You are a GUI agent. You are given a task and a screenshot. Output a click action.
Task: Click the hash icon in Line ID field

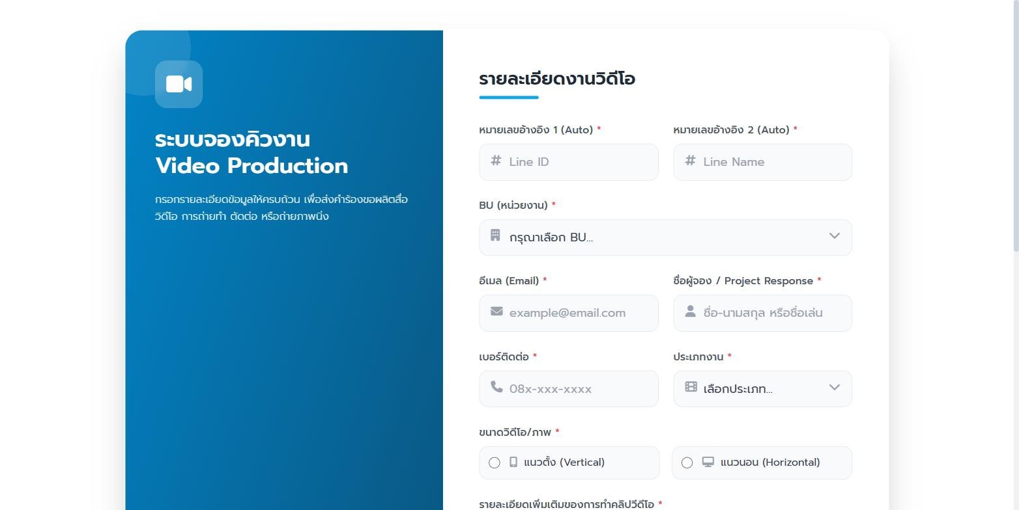[x=496, y=160]
